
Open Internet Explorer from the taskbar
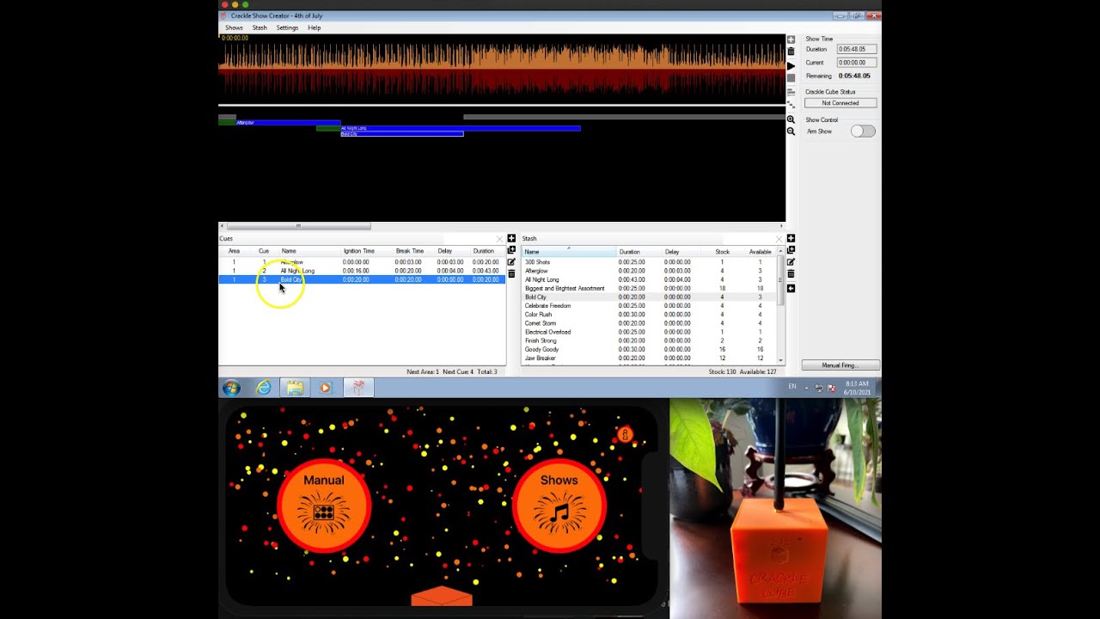[x=264, y=388]
